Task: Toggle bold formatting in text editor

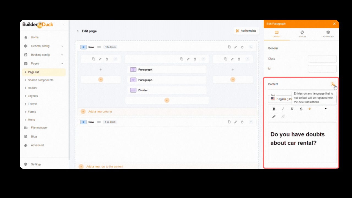Action: (274, 109)
